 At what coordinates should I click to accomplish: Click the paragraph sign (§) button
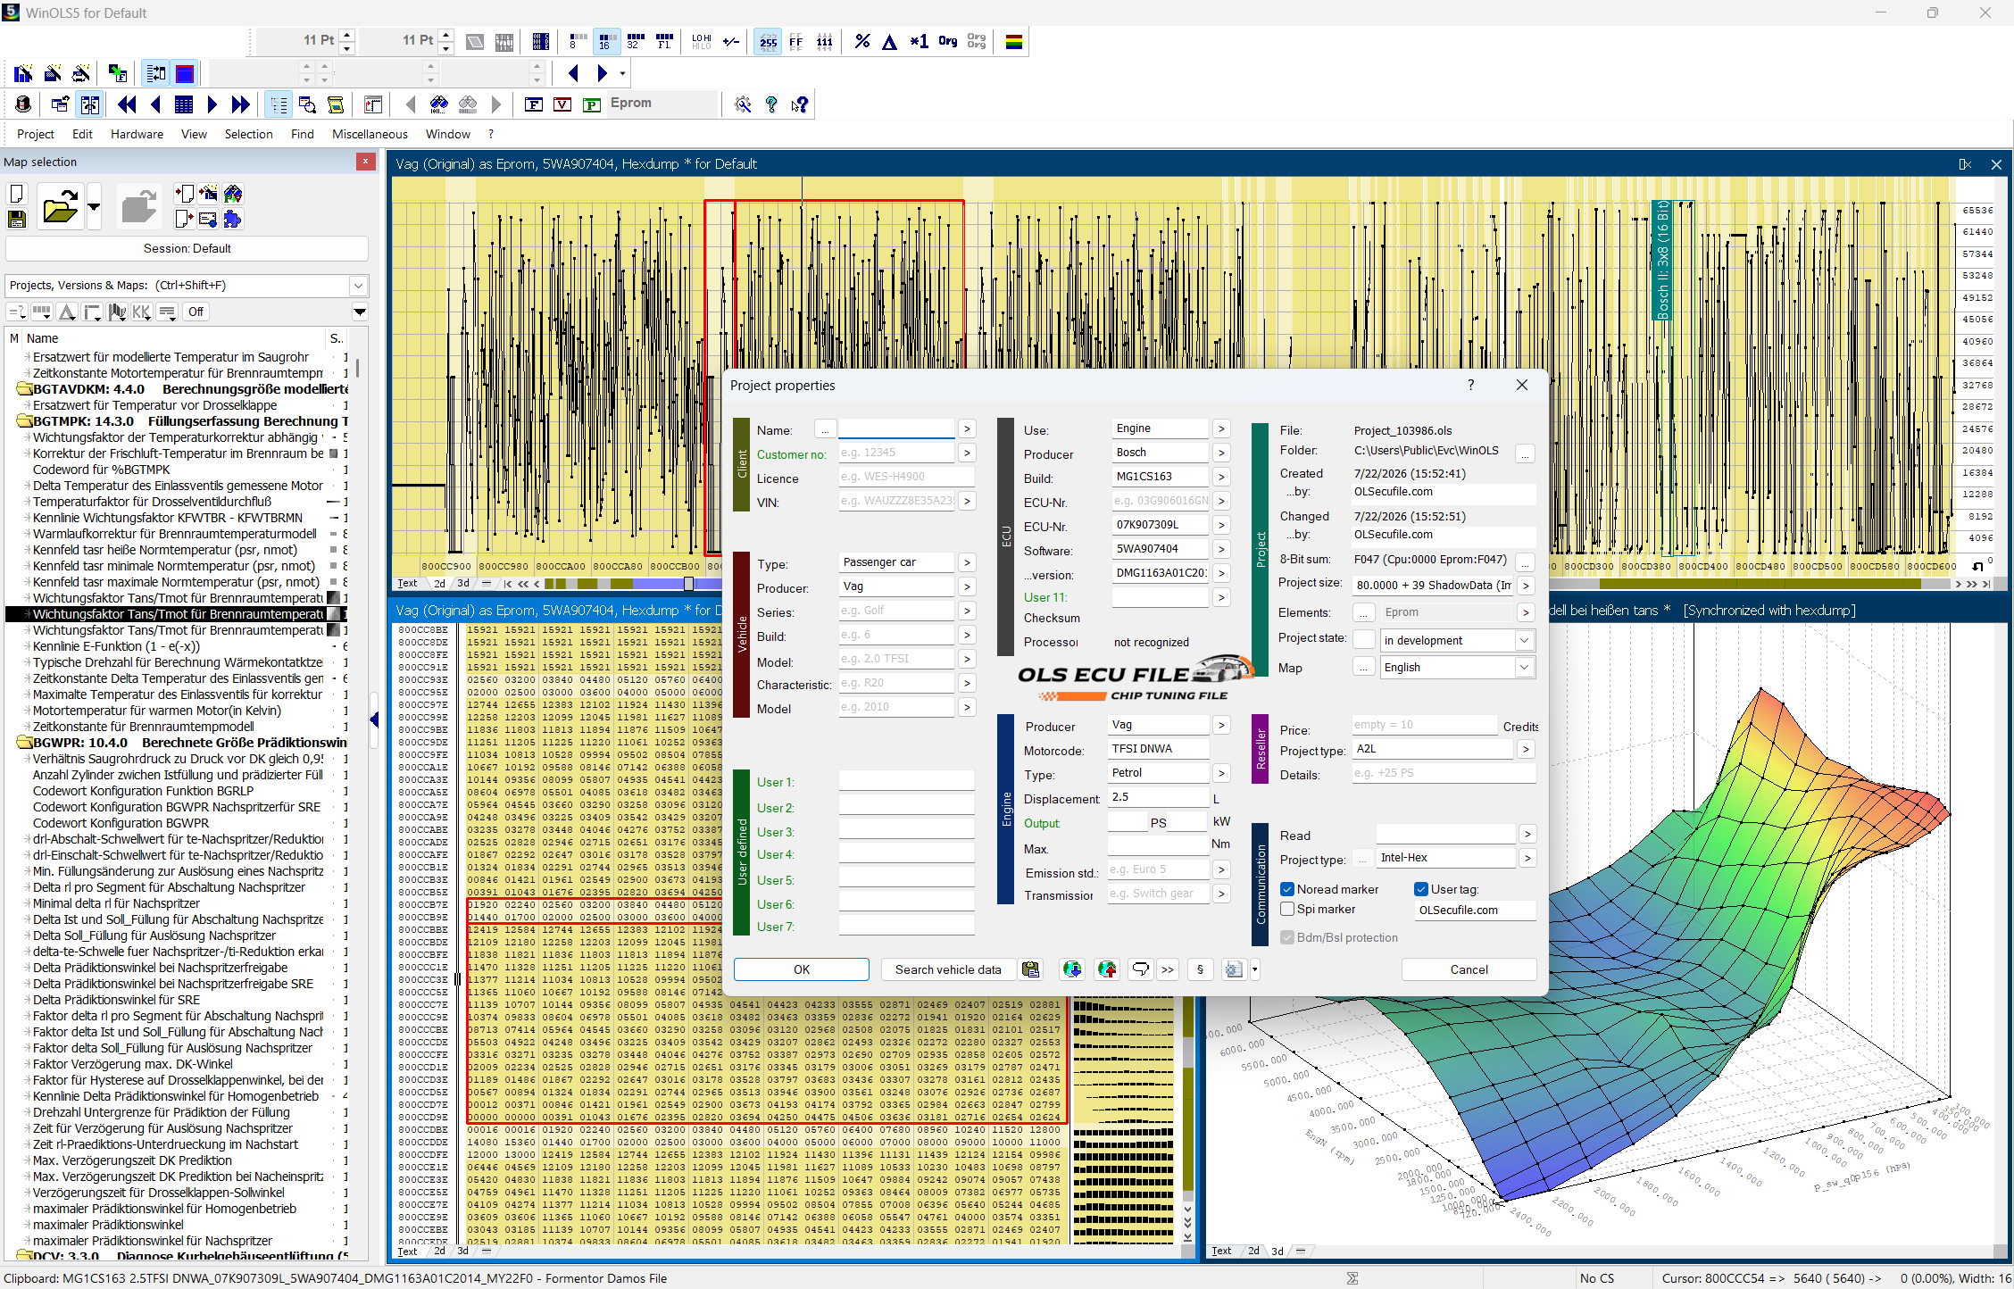(1200, 969)
